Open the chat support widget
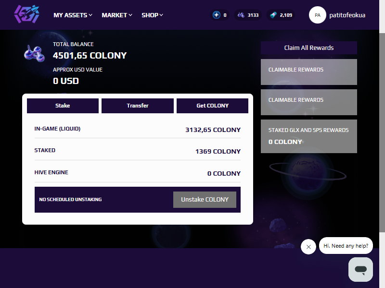This screenshot has height=288, width=385. pyautogui.click(x=360, y=269)
